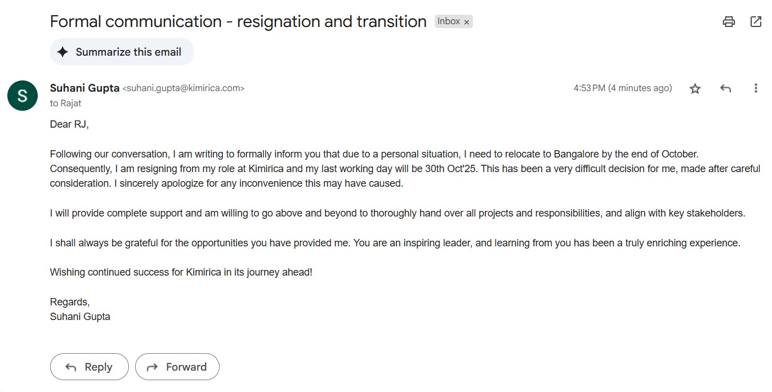Expand the "to Rajat" recipient details

(x=66, y=103)
